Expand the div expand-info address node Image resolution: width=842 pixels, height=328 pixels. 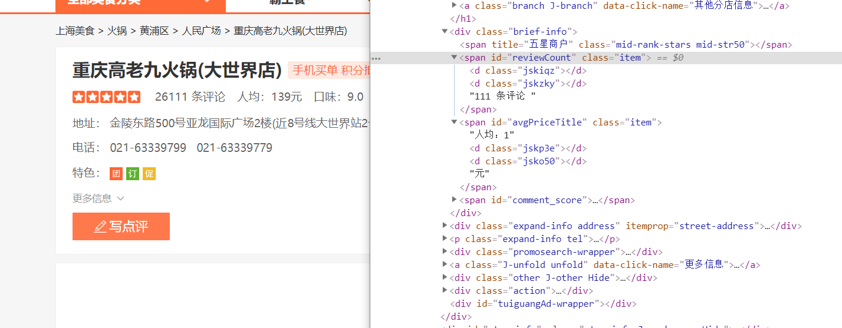[x=445, y=226]
